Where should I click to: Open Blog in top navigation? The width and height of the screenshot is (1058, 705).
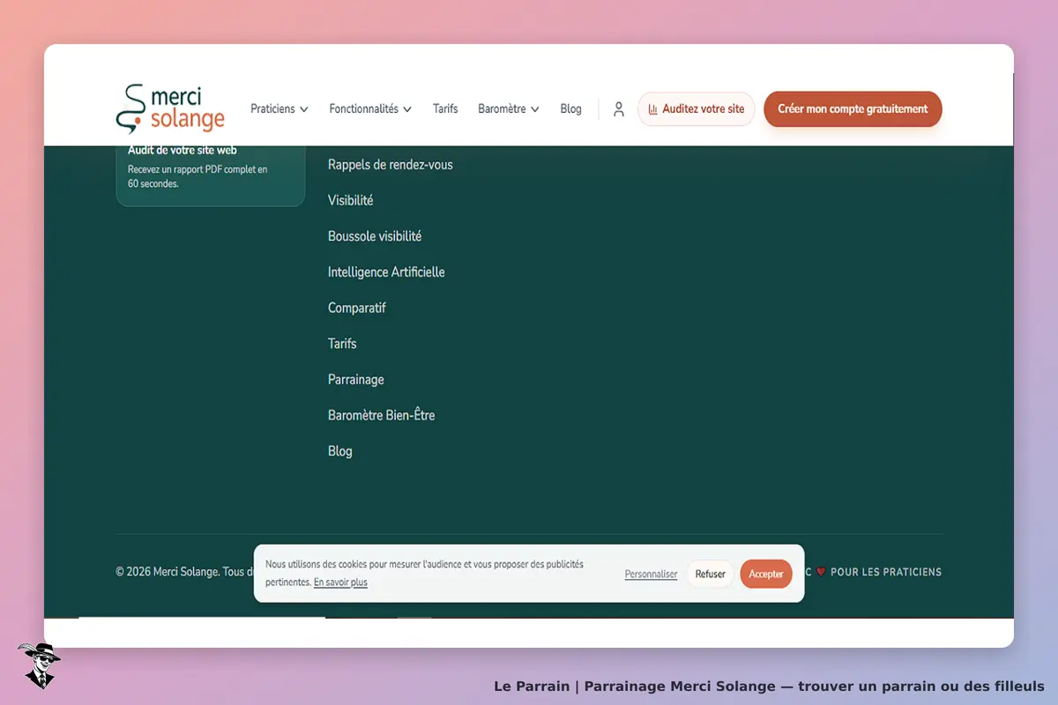coord(571,109)
